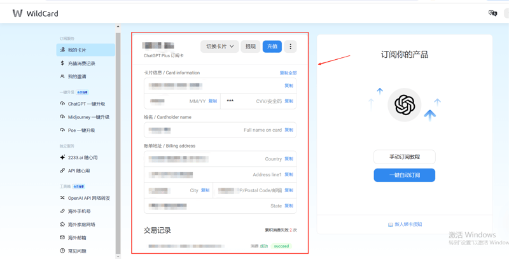
Task: Click the dollar icon beside 充值消费记录
Action: [x=62, y=63]
